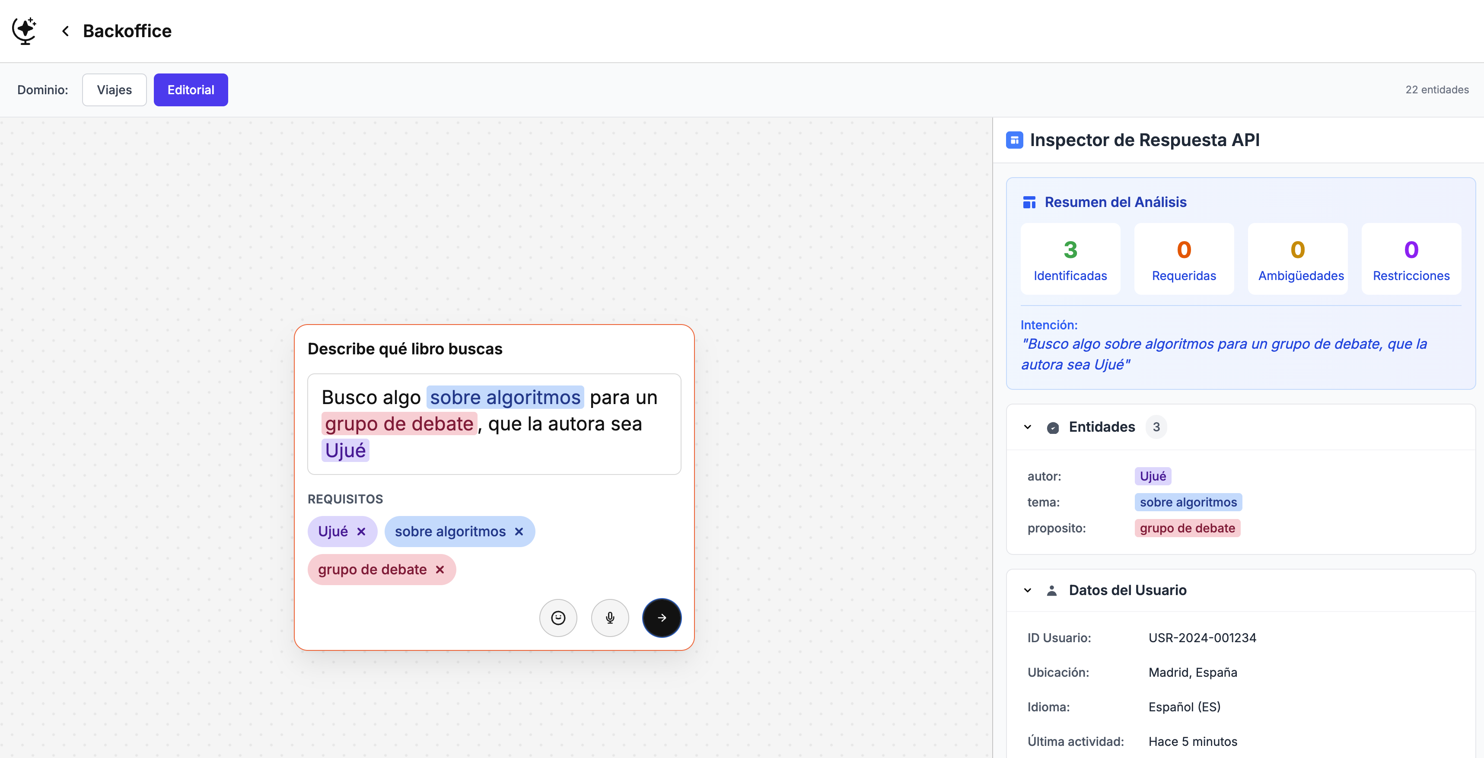Send query with the arrow button
This screenshot has height=758, width=1484.
(x=661, y=618)
